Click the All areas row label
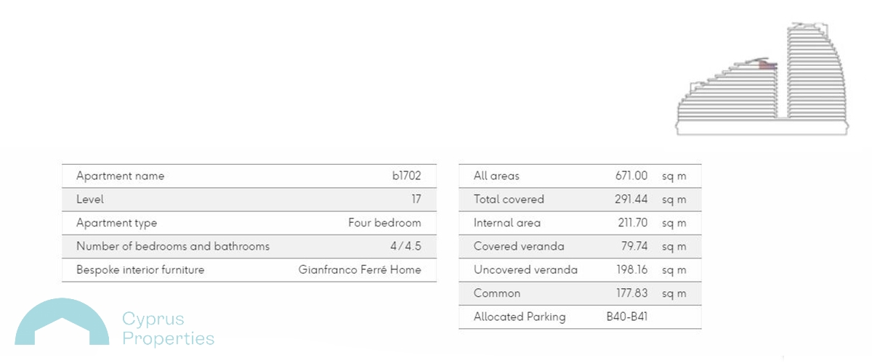Screen dimensions: 872x363 [496, 176]
